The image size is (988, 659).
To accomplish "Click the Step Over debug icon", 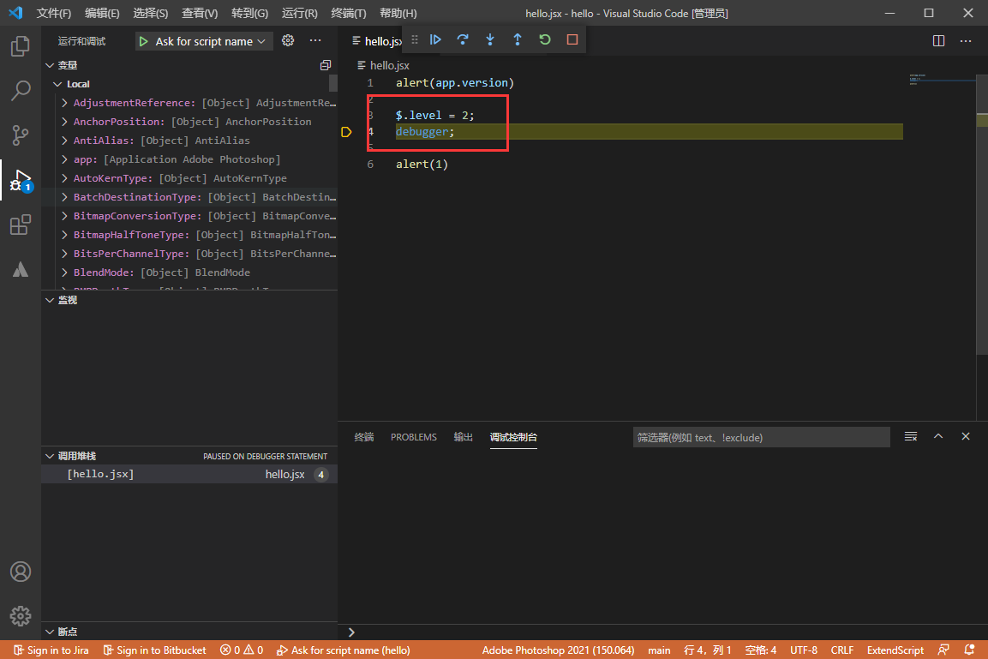I will coord(463,39).
